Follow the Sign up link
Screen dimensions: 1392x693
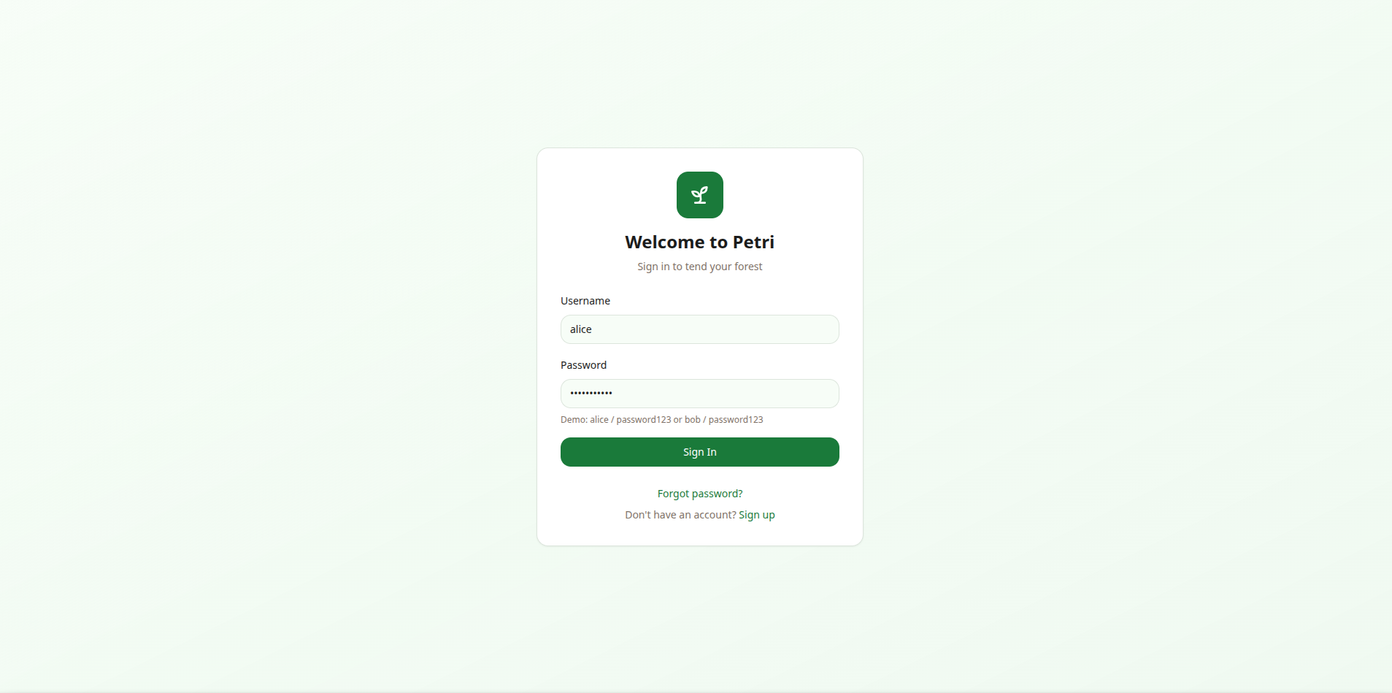756,515
